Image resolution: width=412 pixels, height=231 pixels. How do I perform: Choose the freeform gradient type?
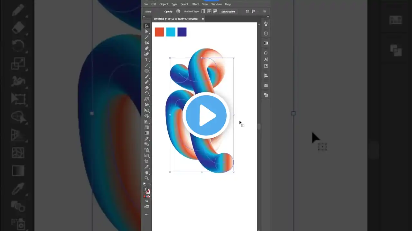(215, 12)
